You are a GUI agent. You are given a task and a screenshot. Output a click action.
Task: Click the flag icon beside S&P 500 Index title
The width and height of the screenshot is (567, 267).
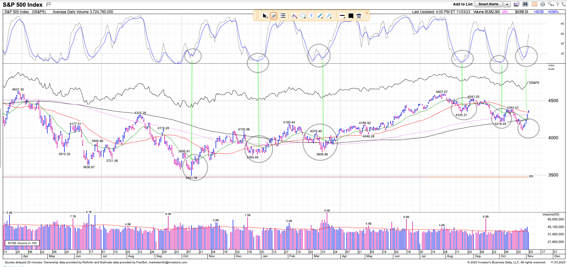pyautogui.click(x=49, y=4)
